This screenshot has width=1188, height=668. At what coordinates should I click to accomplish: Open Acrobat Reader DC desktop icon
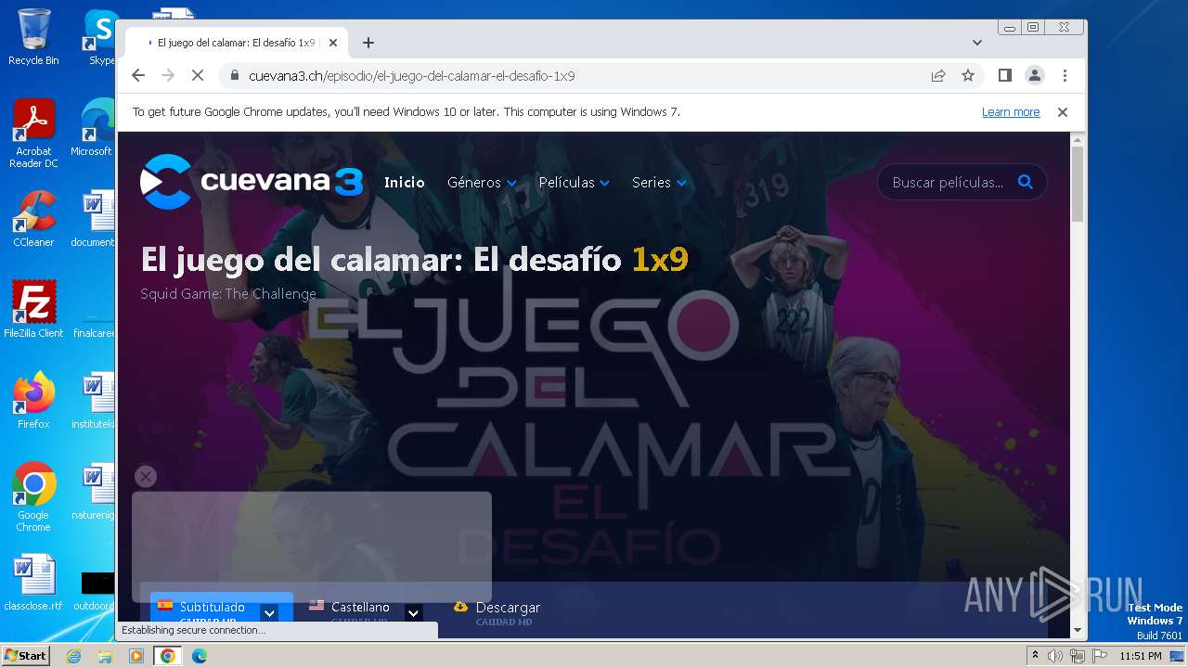tap(33, 134)
